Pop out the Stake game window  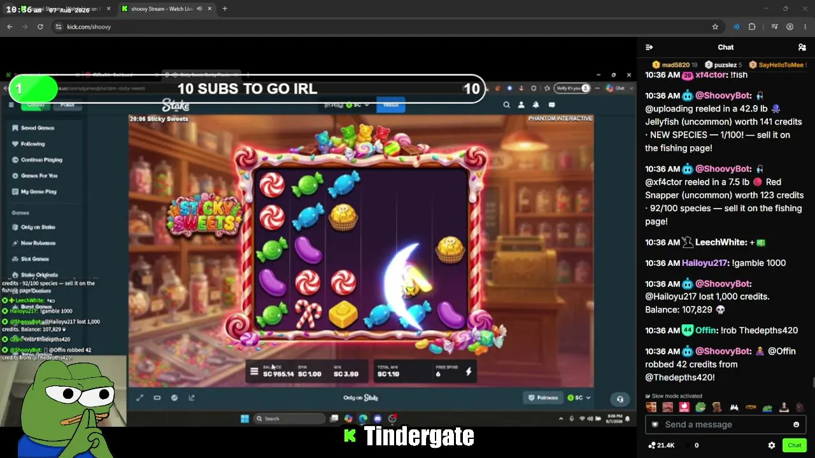(x=192, y=398)
